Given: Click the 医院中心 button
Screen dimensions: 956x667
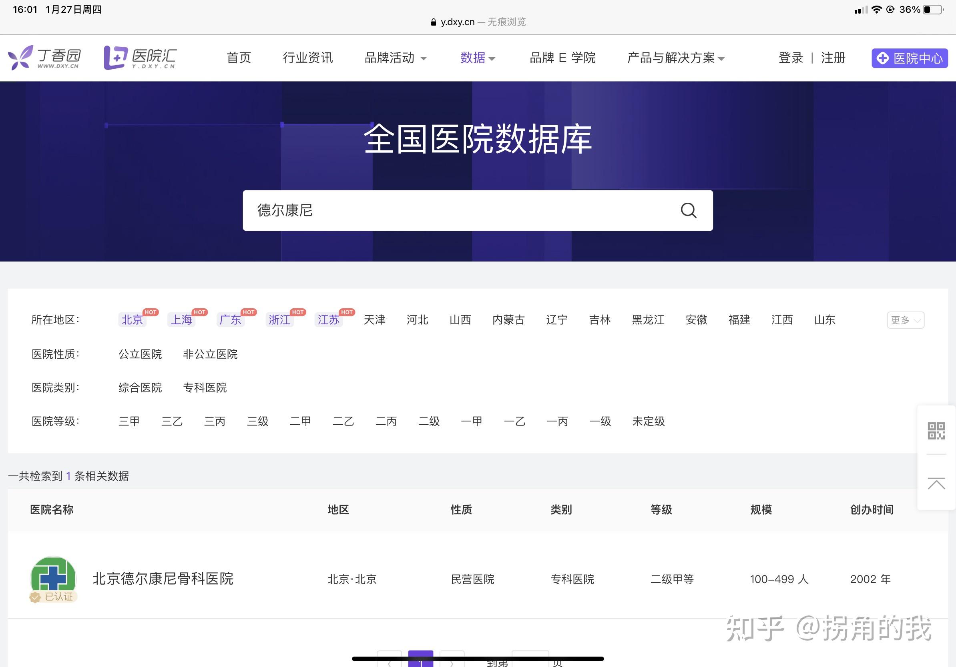Looking at the screenshot, I should click(x=910, y=58).
